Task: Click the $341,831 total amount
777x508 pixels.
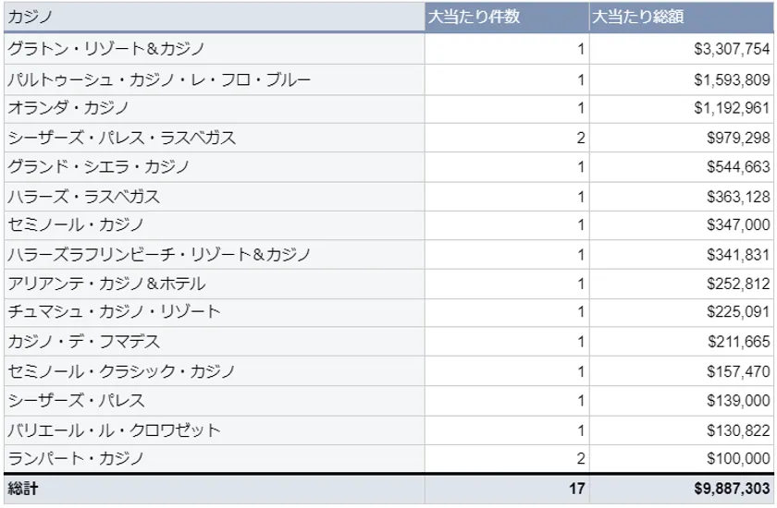Action: click(738, 255)
